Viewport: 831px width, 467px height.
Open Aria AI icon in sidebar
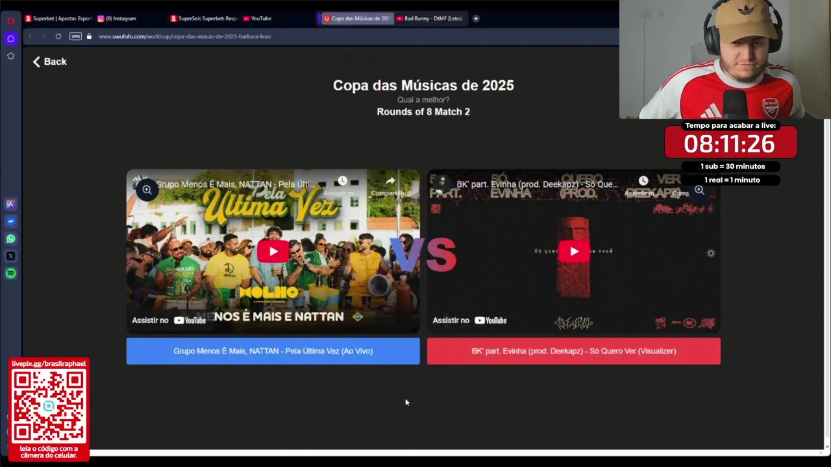point(10,204)
